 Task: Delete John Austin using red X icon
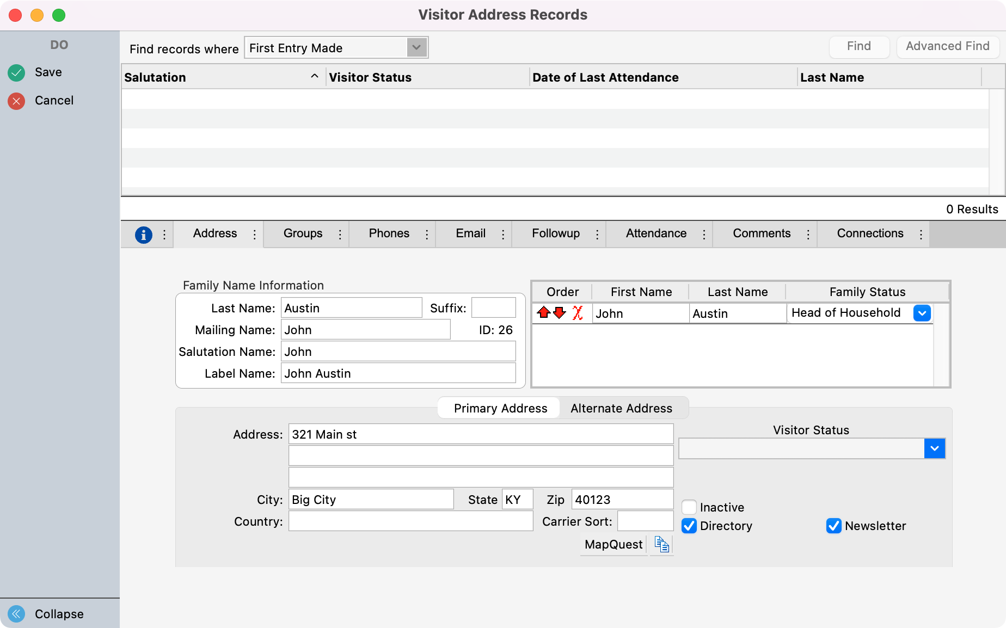[x=578, y=313]
